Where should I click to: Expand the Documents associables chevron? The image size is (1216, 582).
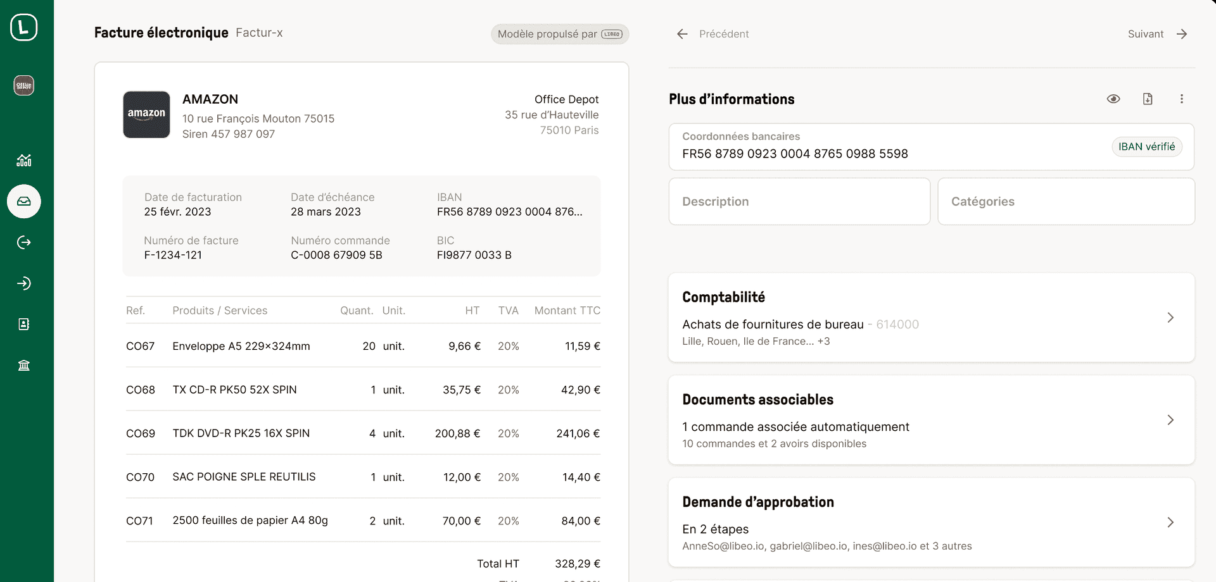click(x=1170, y=420)
